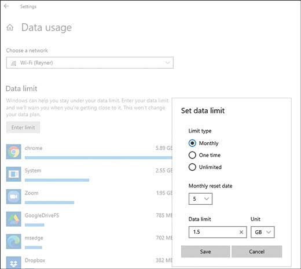Screen dimensions: 301x269
Task: Click the Zoom app icon
Action: 13,197
